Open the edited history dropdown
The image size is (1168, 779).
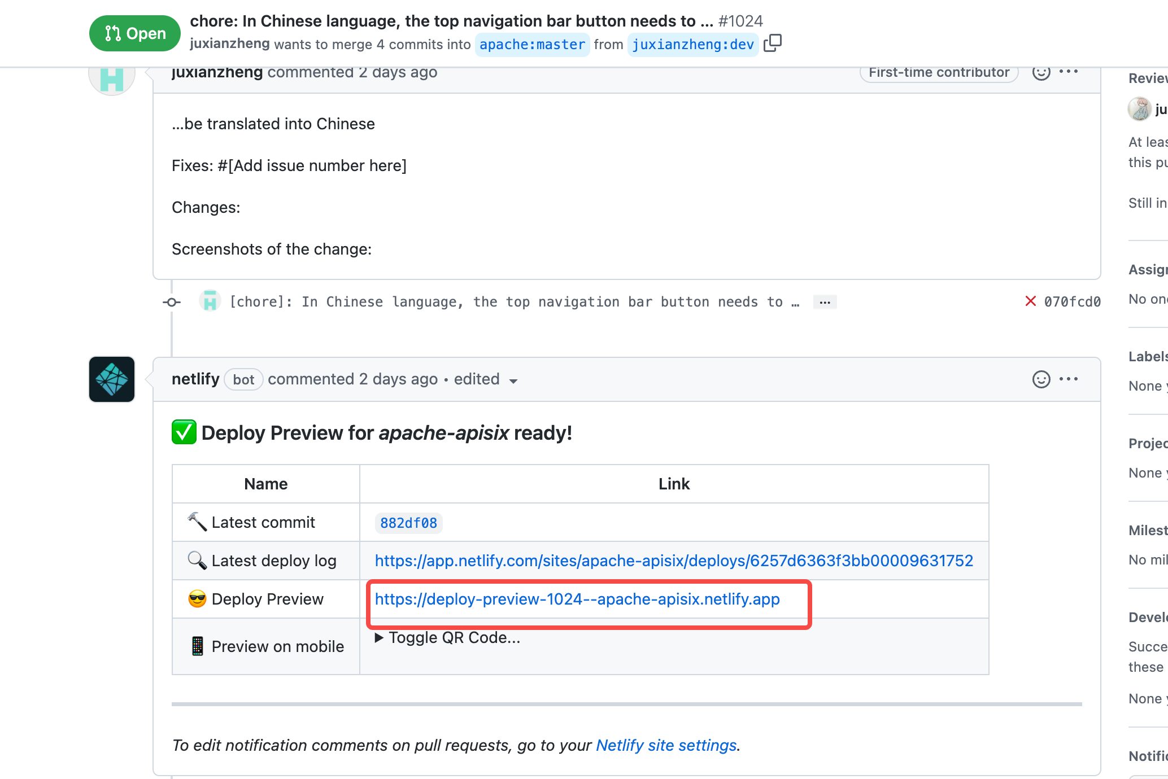[x=513, y=380]
